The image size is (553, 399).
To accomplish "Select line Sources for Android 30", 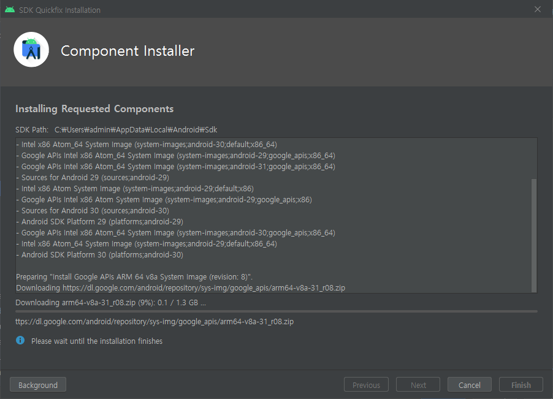I will 93,211.
